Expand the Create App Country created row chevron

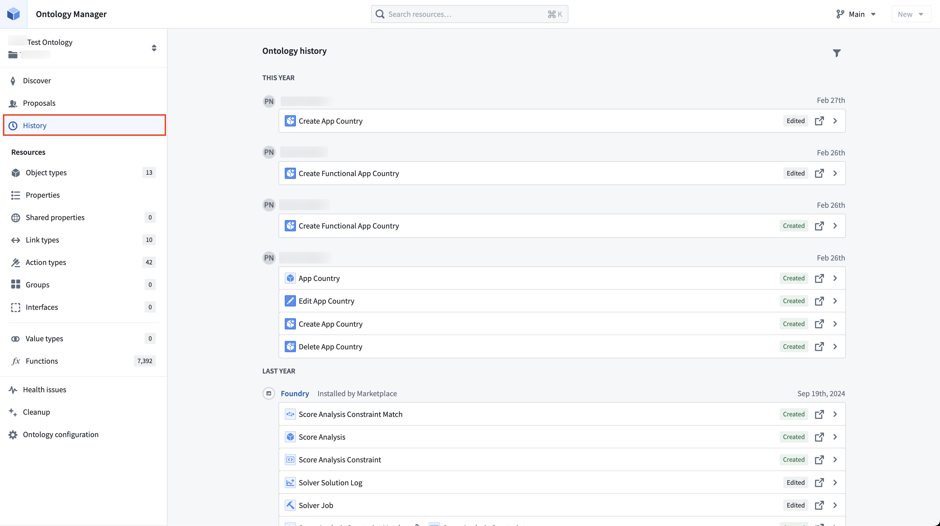[x=835, y=324]
